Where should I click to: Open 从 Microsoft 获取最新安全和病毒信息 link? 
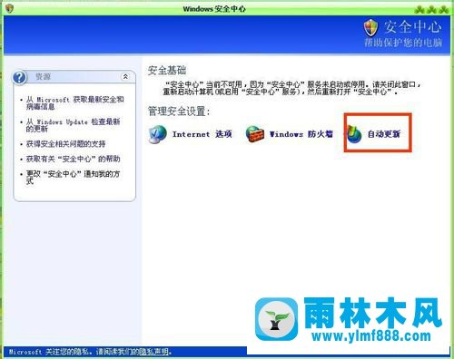click(x=74, y=103)
